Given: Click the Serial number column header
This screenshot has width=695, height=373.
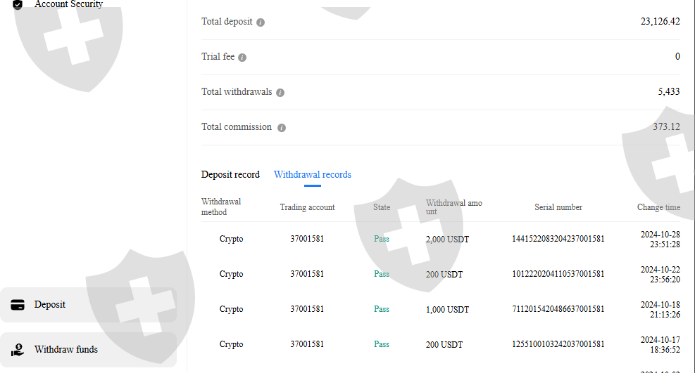Looking at the screenshot, I should (x=558, y=208).
